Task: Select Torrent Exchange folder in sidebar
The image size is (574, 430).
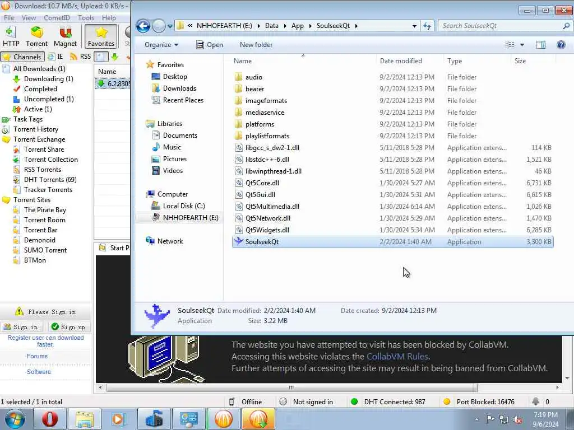Action: click(39, 139)
